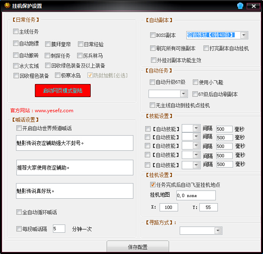Enable 外挂对副本功能生效
This screenshot has height=254, width=263.
(x=153, y=60)
